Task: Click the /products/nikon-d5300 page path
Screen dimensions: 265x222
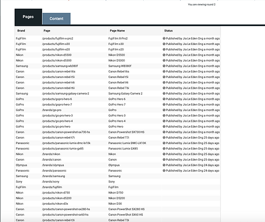Action: coord(57,61)
